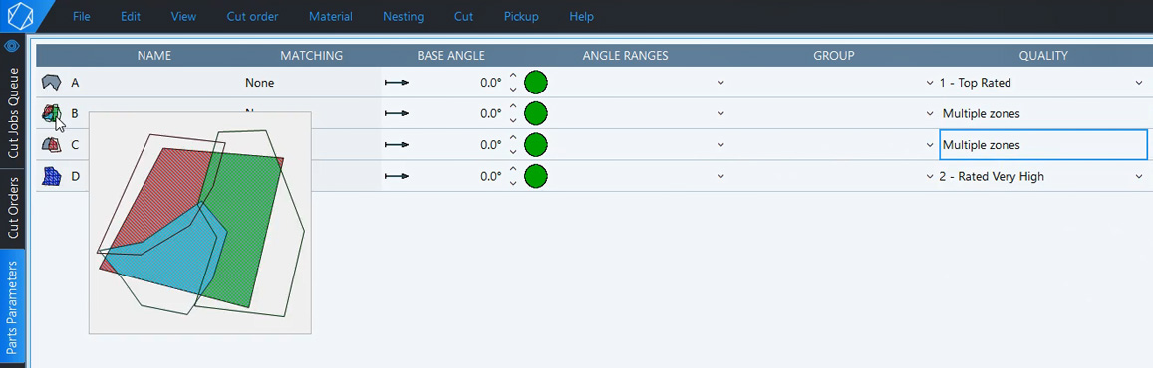Open the View menu
This screenshot has height=368, width=1153.
183,16
